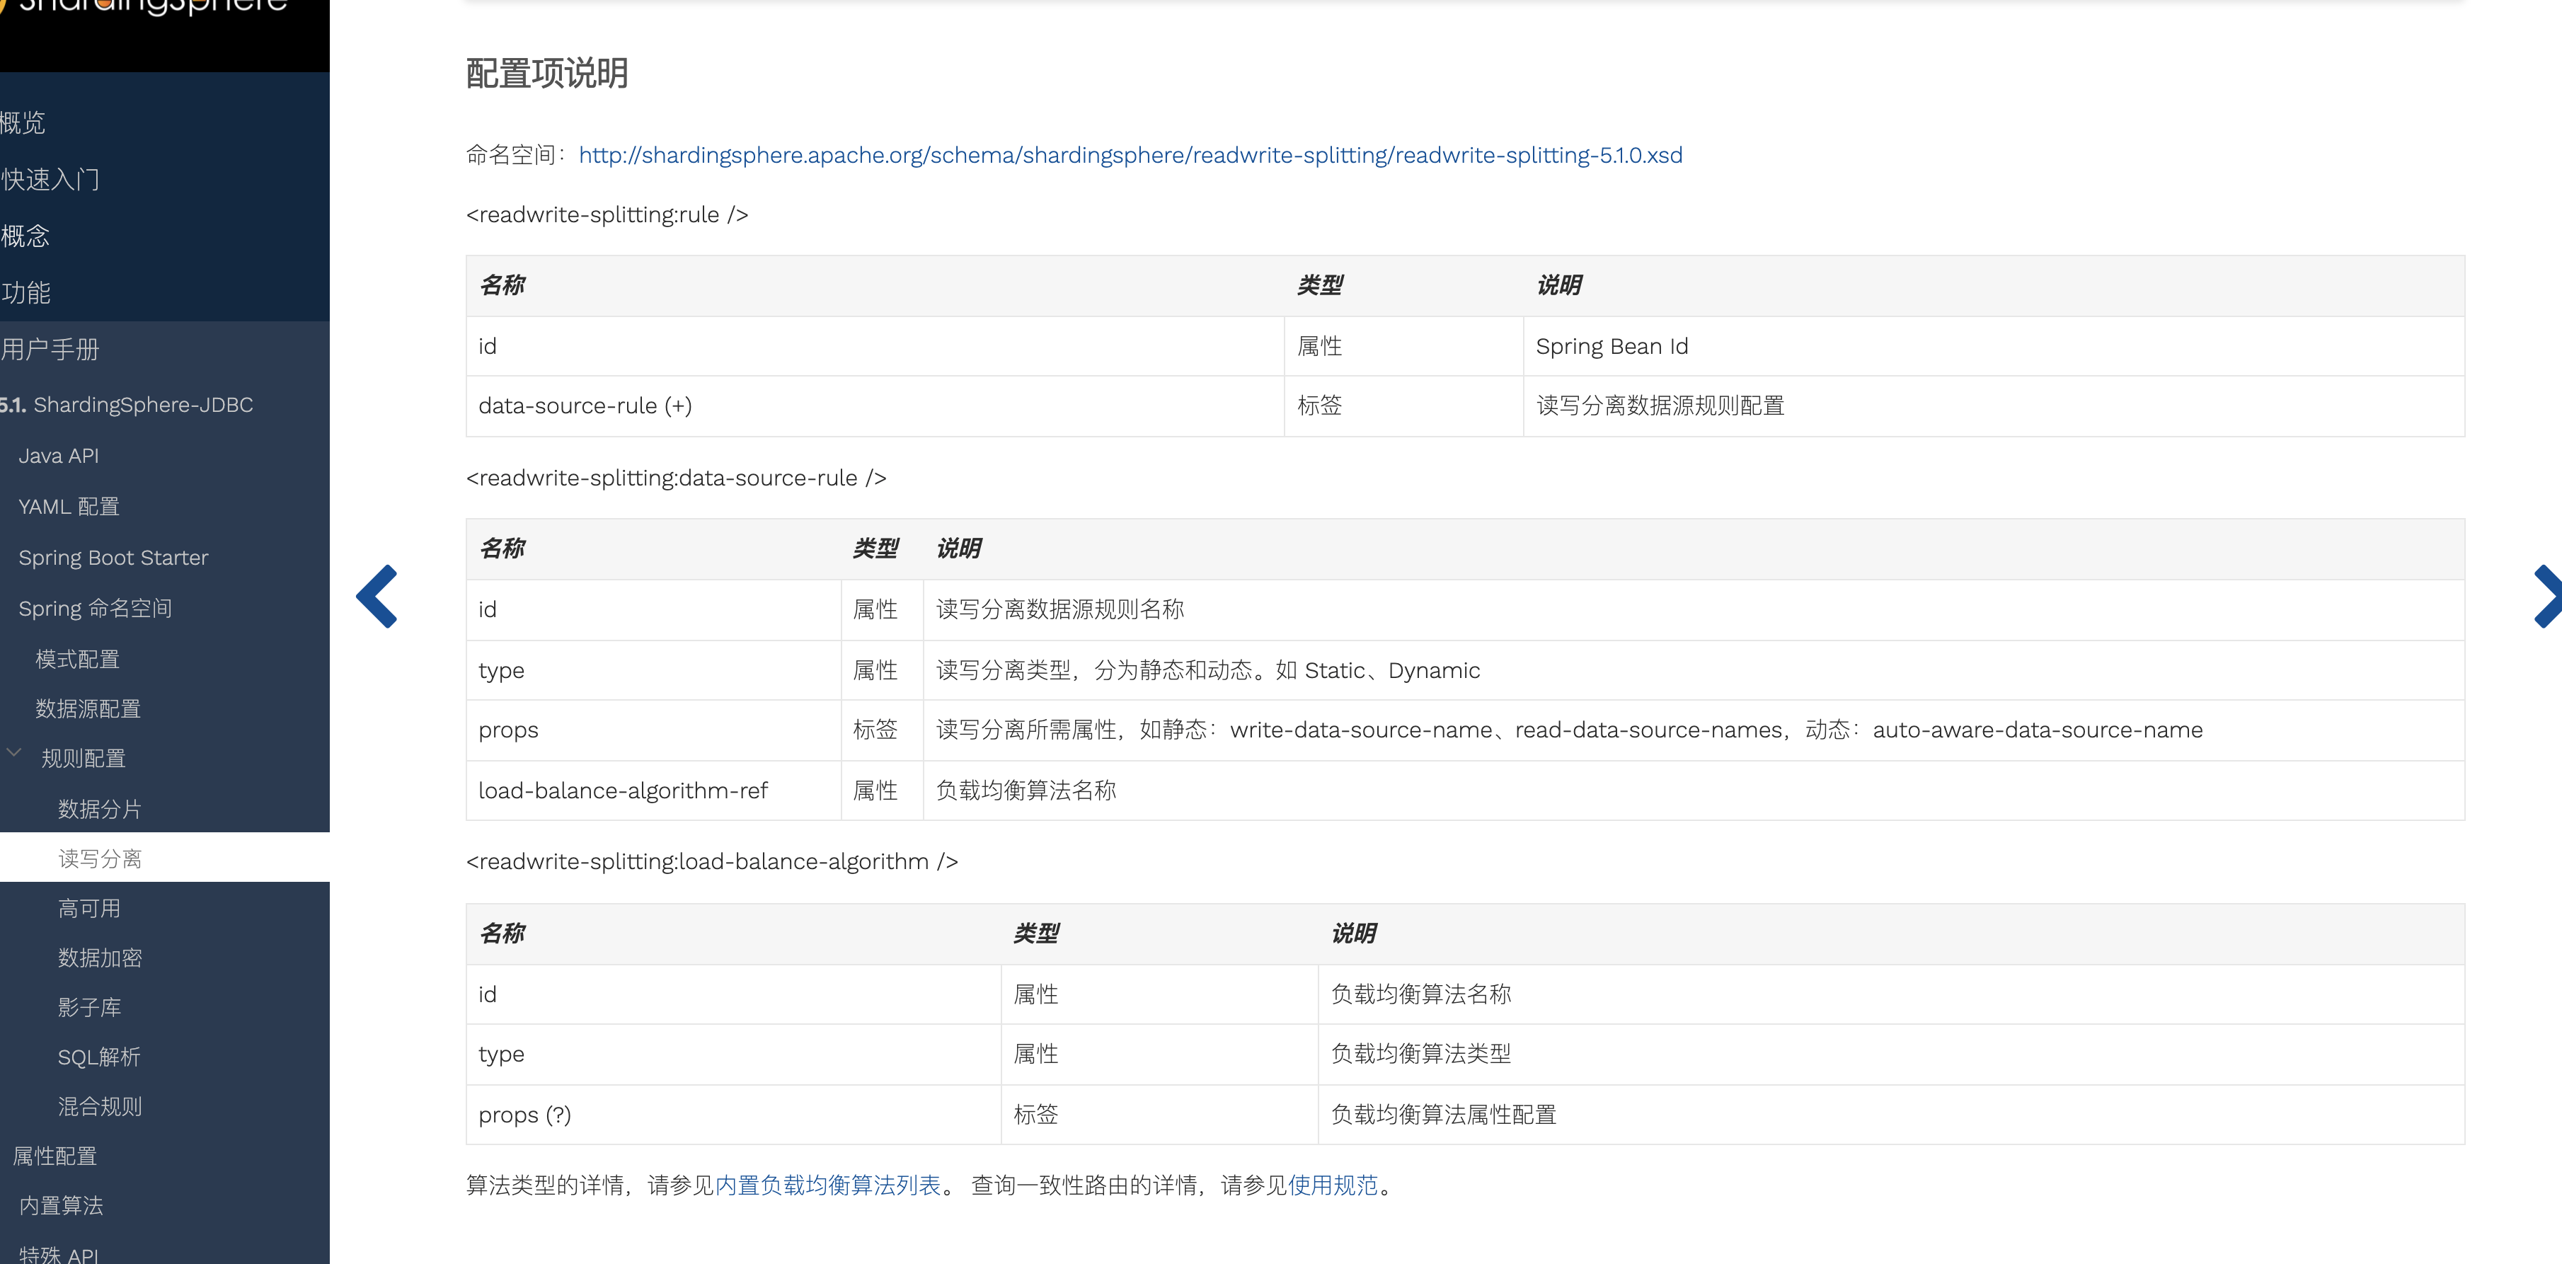Click the data-source-rule (+) cell

click(x=875, y=406)
